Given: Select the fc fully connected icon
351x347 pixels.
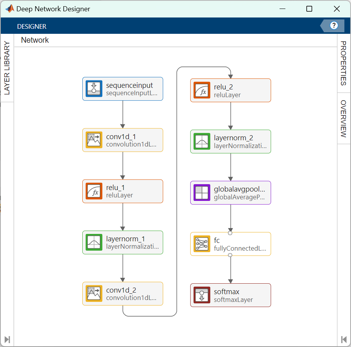Looking at the screenshot, I should click(x=202, y=244).
